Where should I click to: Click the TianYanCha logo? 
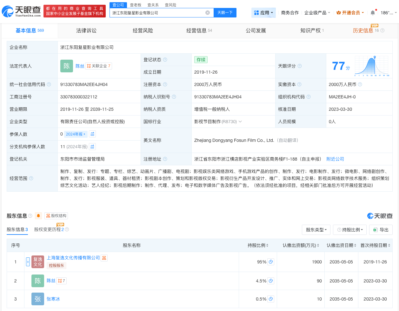pos(22,11)
